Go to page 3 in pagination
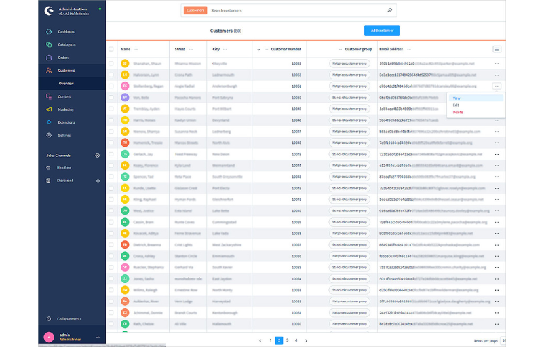 (x=287, y=340)
